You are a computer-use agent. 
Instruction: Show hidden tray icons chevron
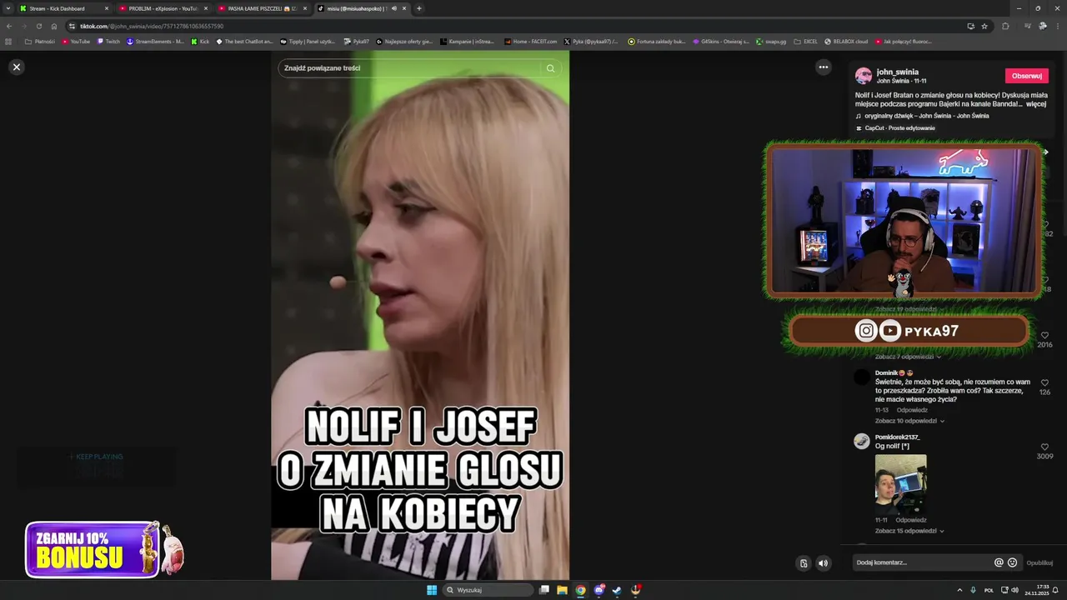[959, 590]
